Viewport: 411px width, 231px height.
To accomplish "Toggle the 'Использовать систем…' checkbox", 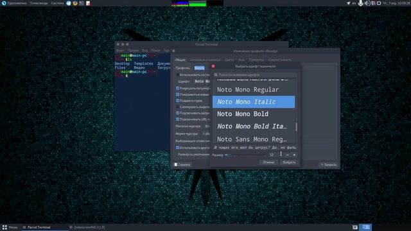I will coord(177,75).
